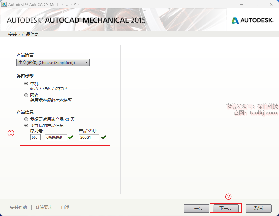The height and width of the screenshot is (216, 279).
Task: Go back with the 上一步 button
Action: 196,209
